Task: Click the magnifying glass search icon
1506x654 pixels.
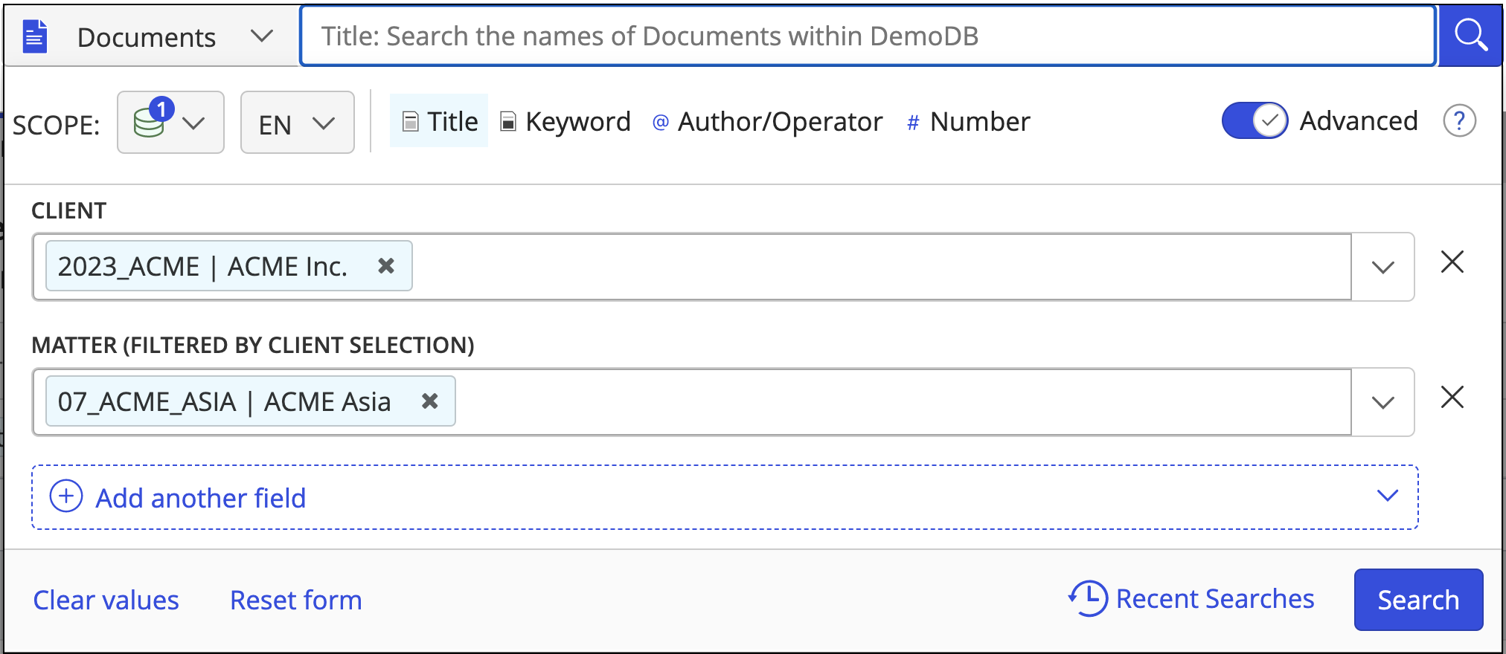Action: [x=1470, y=36]
